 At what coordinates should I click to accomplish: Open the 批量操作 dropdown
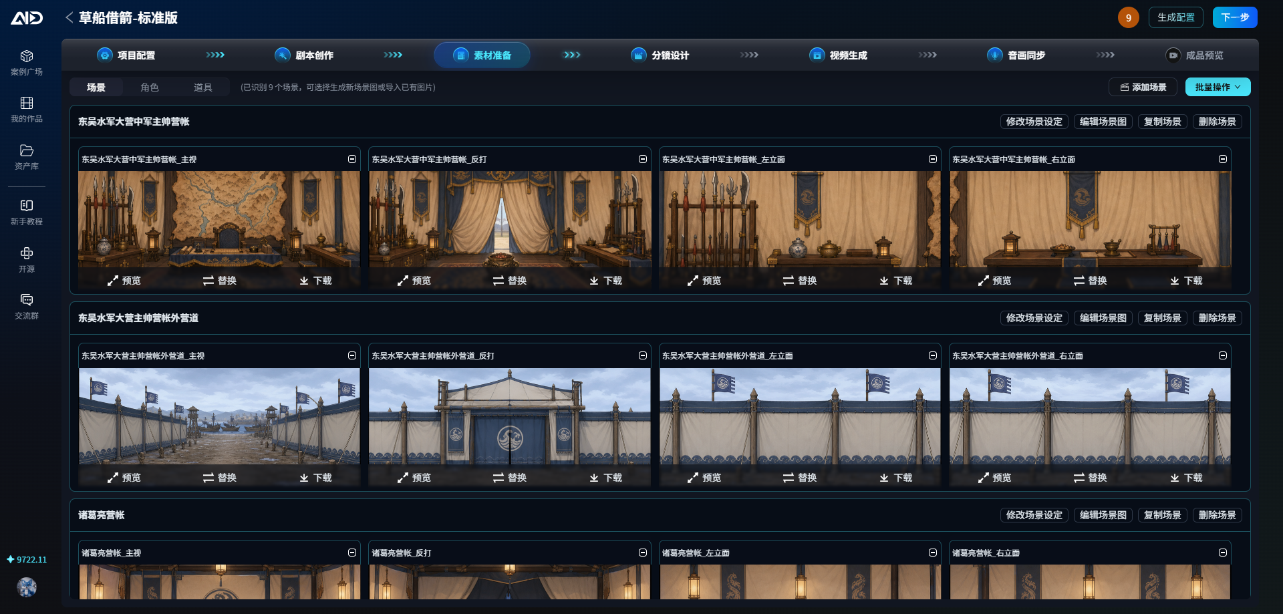(1218, 87)
